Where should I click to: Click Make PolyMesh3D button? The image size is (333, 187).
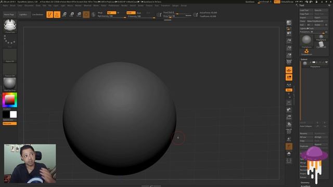[317, 21]
